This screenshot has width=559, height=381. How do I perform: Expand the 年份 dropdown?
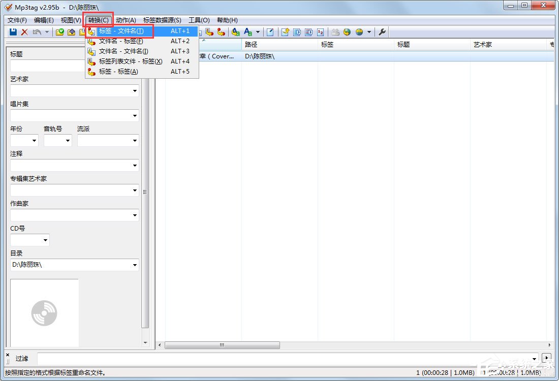(34, 141)
